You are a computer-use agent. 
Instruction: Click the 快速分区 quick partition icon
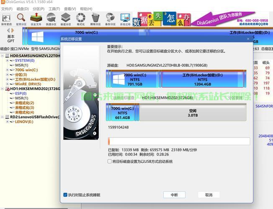pyautogui.click(x=51, y=19)
